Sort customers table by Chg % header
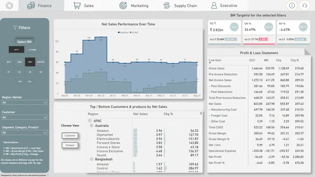Screen dimensions: 315x177 coord(168,114)
